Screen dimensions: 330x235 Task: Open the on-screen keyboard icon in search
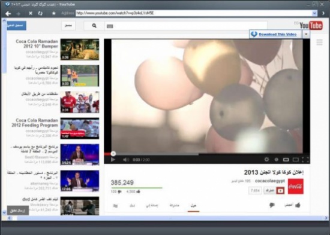pyautogui.click(x=110, y=26)
